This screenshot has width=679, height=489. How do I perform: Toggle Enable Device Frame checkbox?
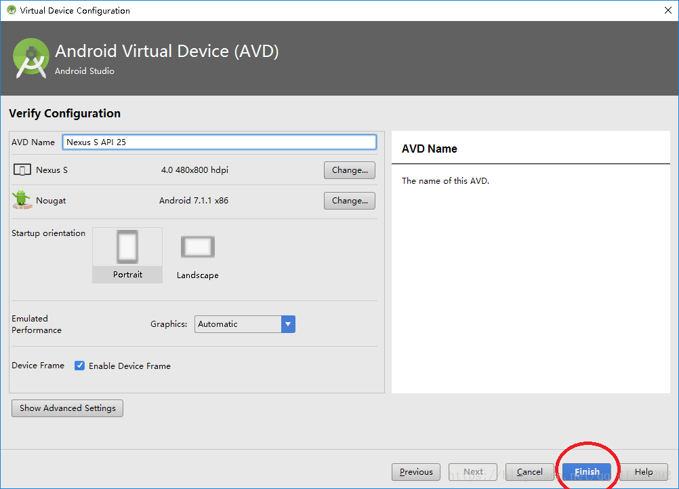[x=79, y=366]
